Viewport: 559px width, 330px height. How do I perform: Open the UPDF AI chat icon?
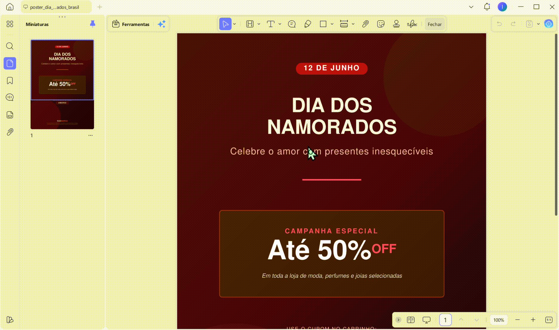point(549,24)
